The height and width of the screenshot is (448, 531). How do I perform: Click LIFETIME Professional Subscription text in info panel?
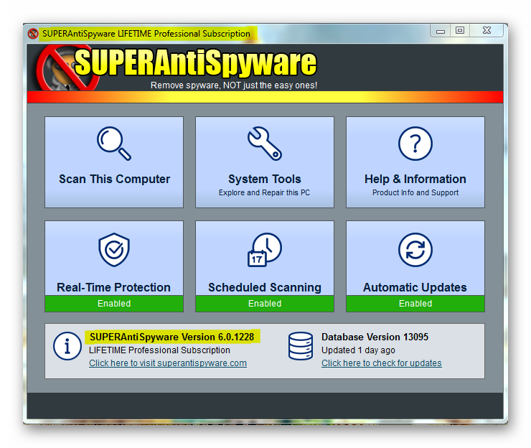point(159,350)
